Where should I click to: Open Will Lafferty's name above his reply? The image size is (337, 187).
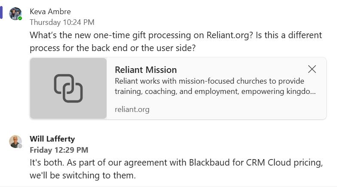[x=52, y=139]
